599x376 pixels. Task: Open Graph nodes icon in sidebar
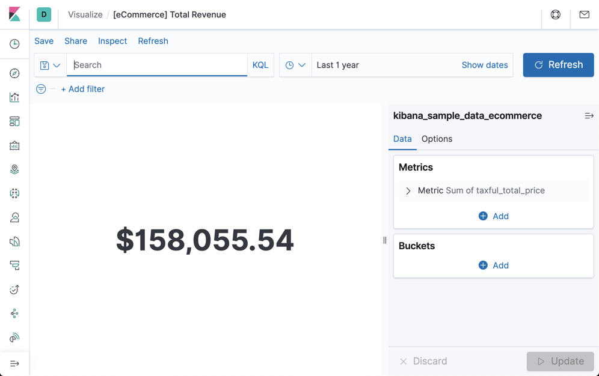click(14, 314)
